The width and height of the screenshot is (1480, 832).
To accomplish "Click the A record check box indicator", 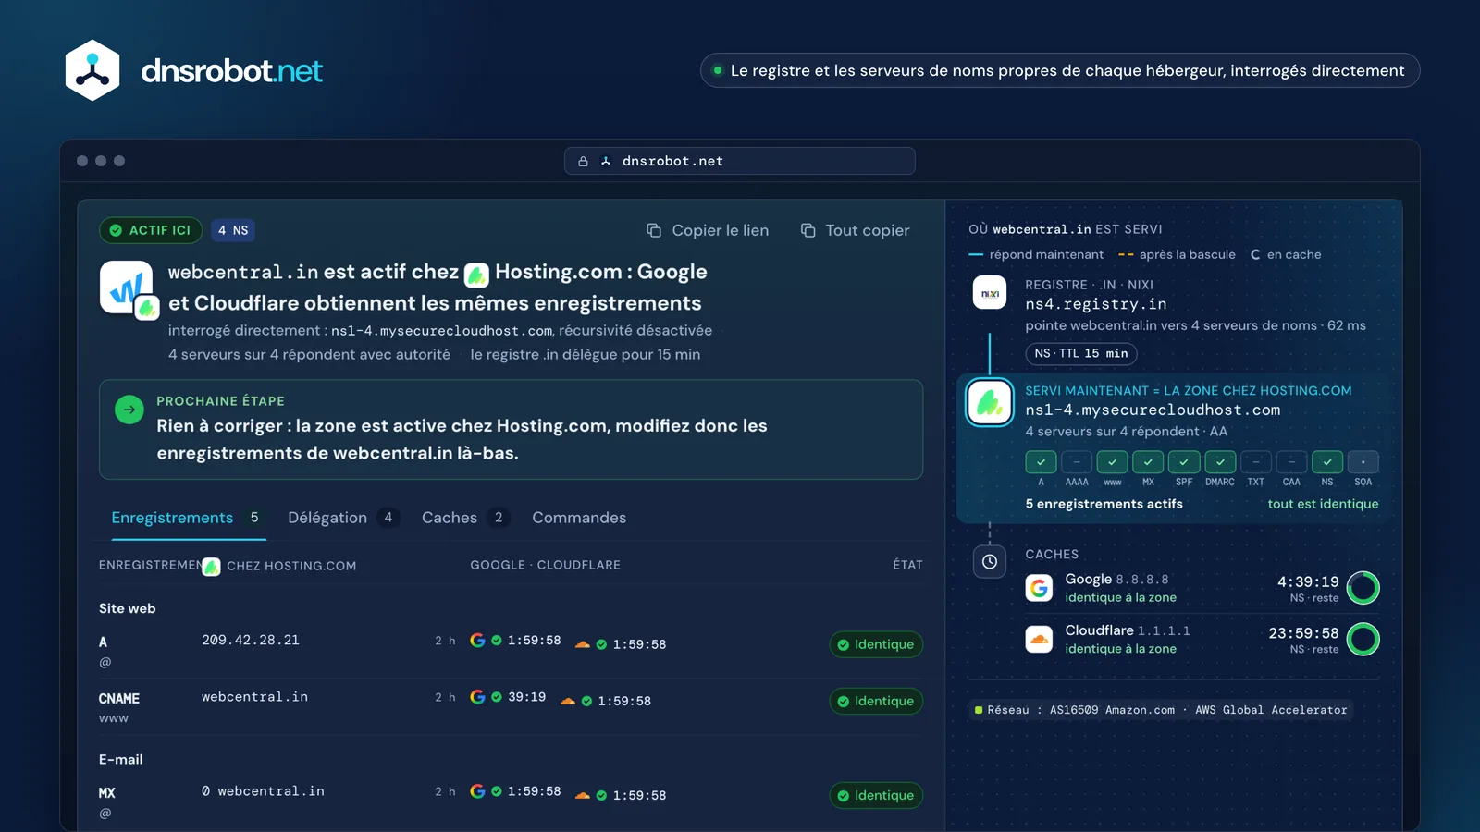I will click(x=1041, y=461).
